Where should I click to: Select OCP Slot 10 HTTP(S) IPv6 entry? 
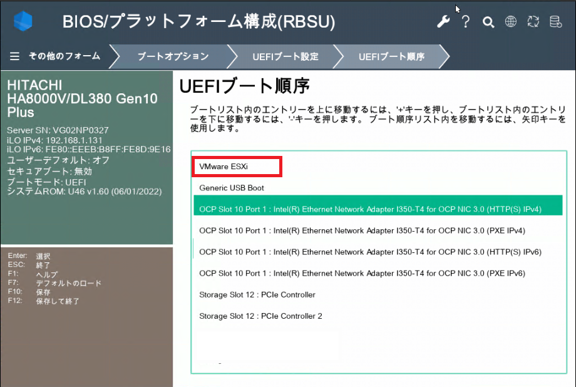click(x=378, y=252)
